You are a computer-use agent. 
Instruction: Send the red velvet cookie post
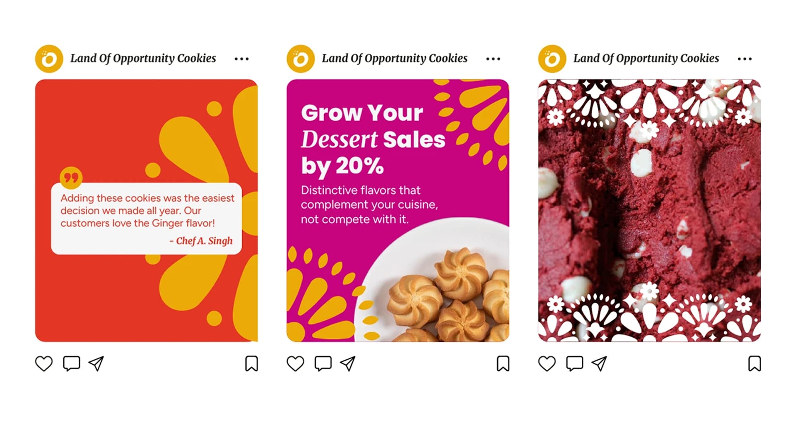pos(599,364)
